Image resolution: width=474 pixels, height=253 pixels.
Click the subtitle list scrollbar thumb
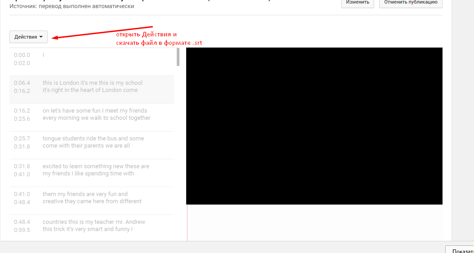point(178,57)
